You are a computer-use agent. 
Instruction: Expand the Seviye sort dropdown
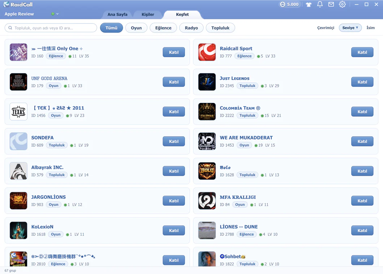(350, 27)
